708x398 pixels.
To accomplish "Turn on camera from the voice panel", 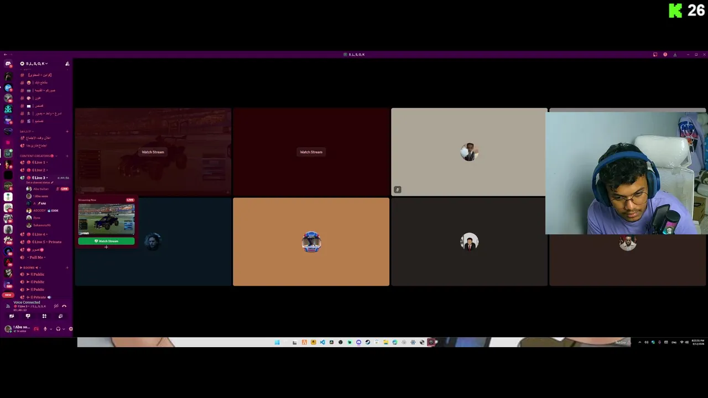I will point(12,316).
